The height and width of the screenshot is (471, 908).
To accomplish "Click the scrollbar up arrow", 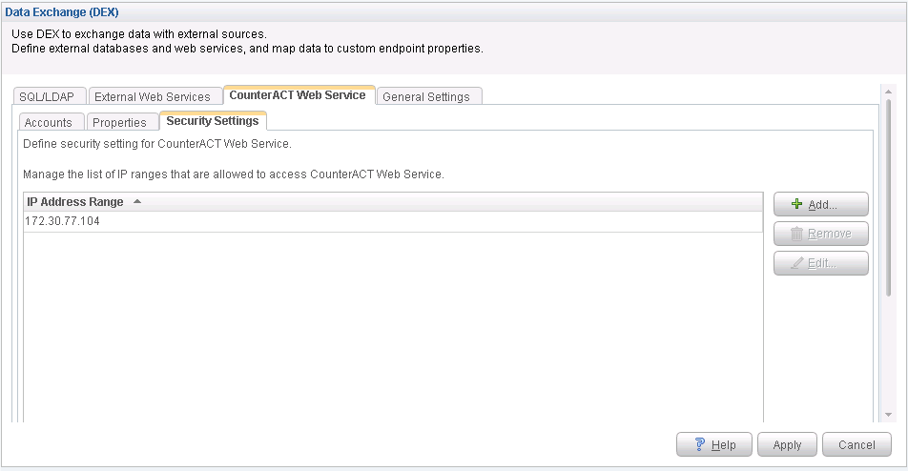I will pos(888,92).
